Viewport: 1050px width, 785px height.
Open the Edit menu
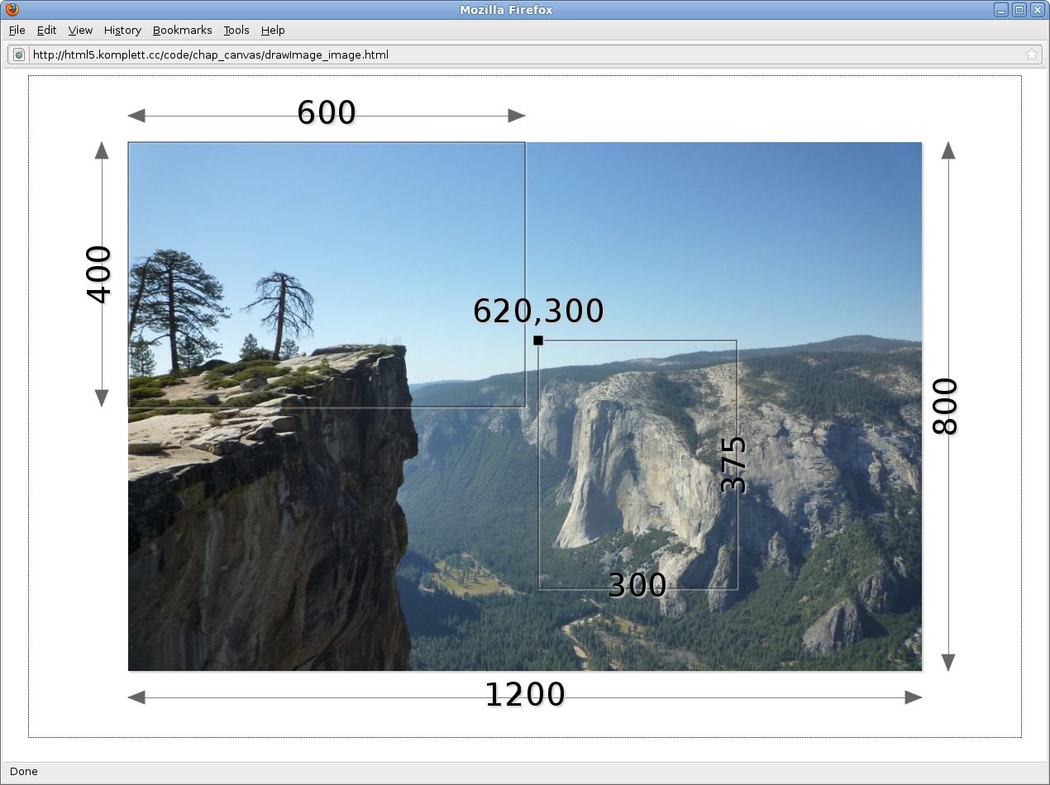tap(46, 31)
